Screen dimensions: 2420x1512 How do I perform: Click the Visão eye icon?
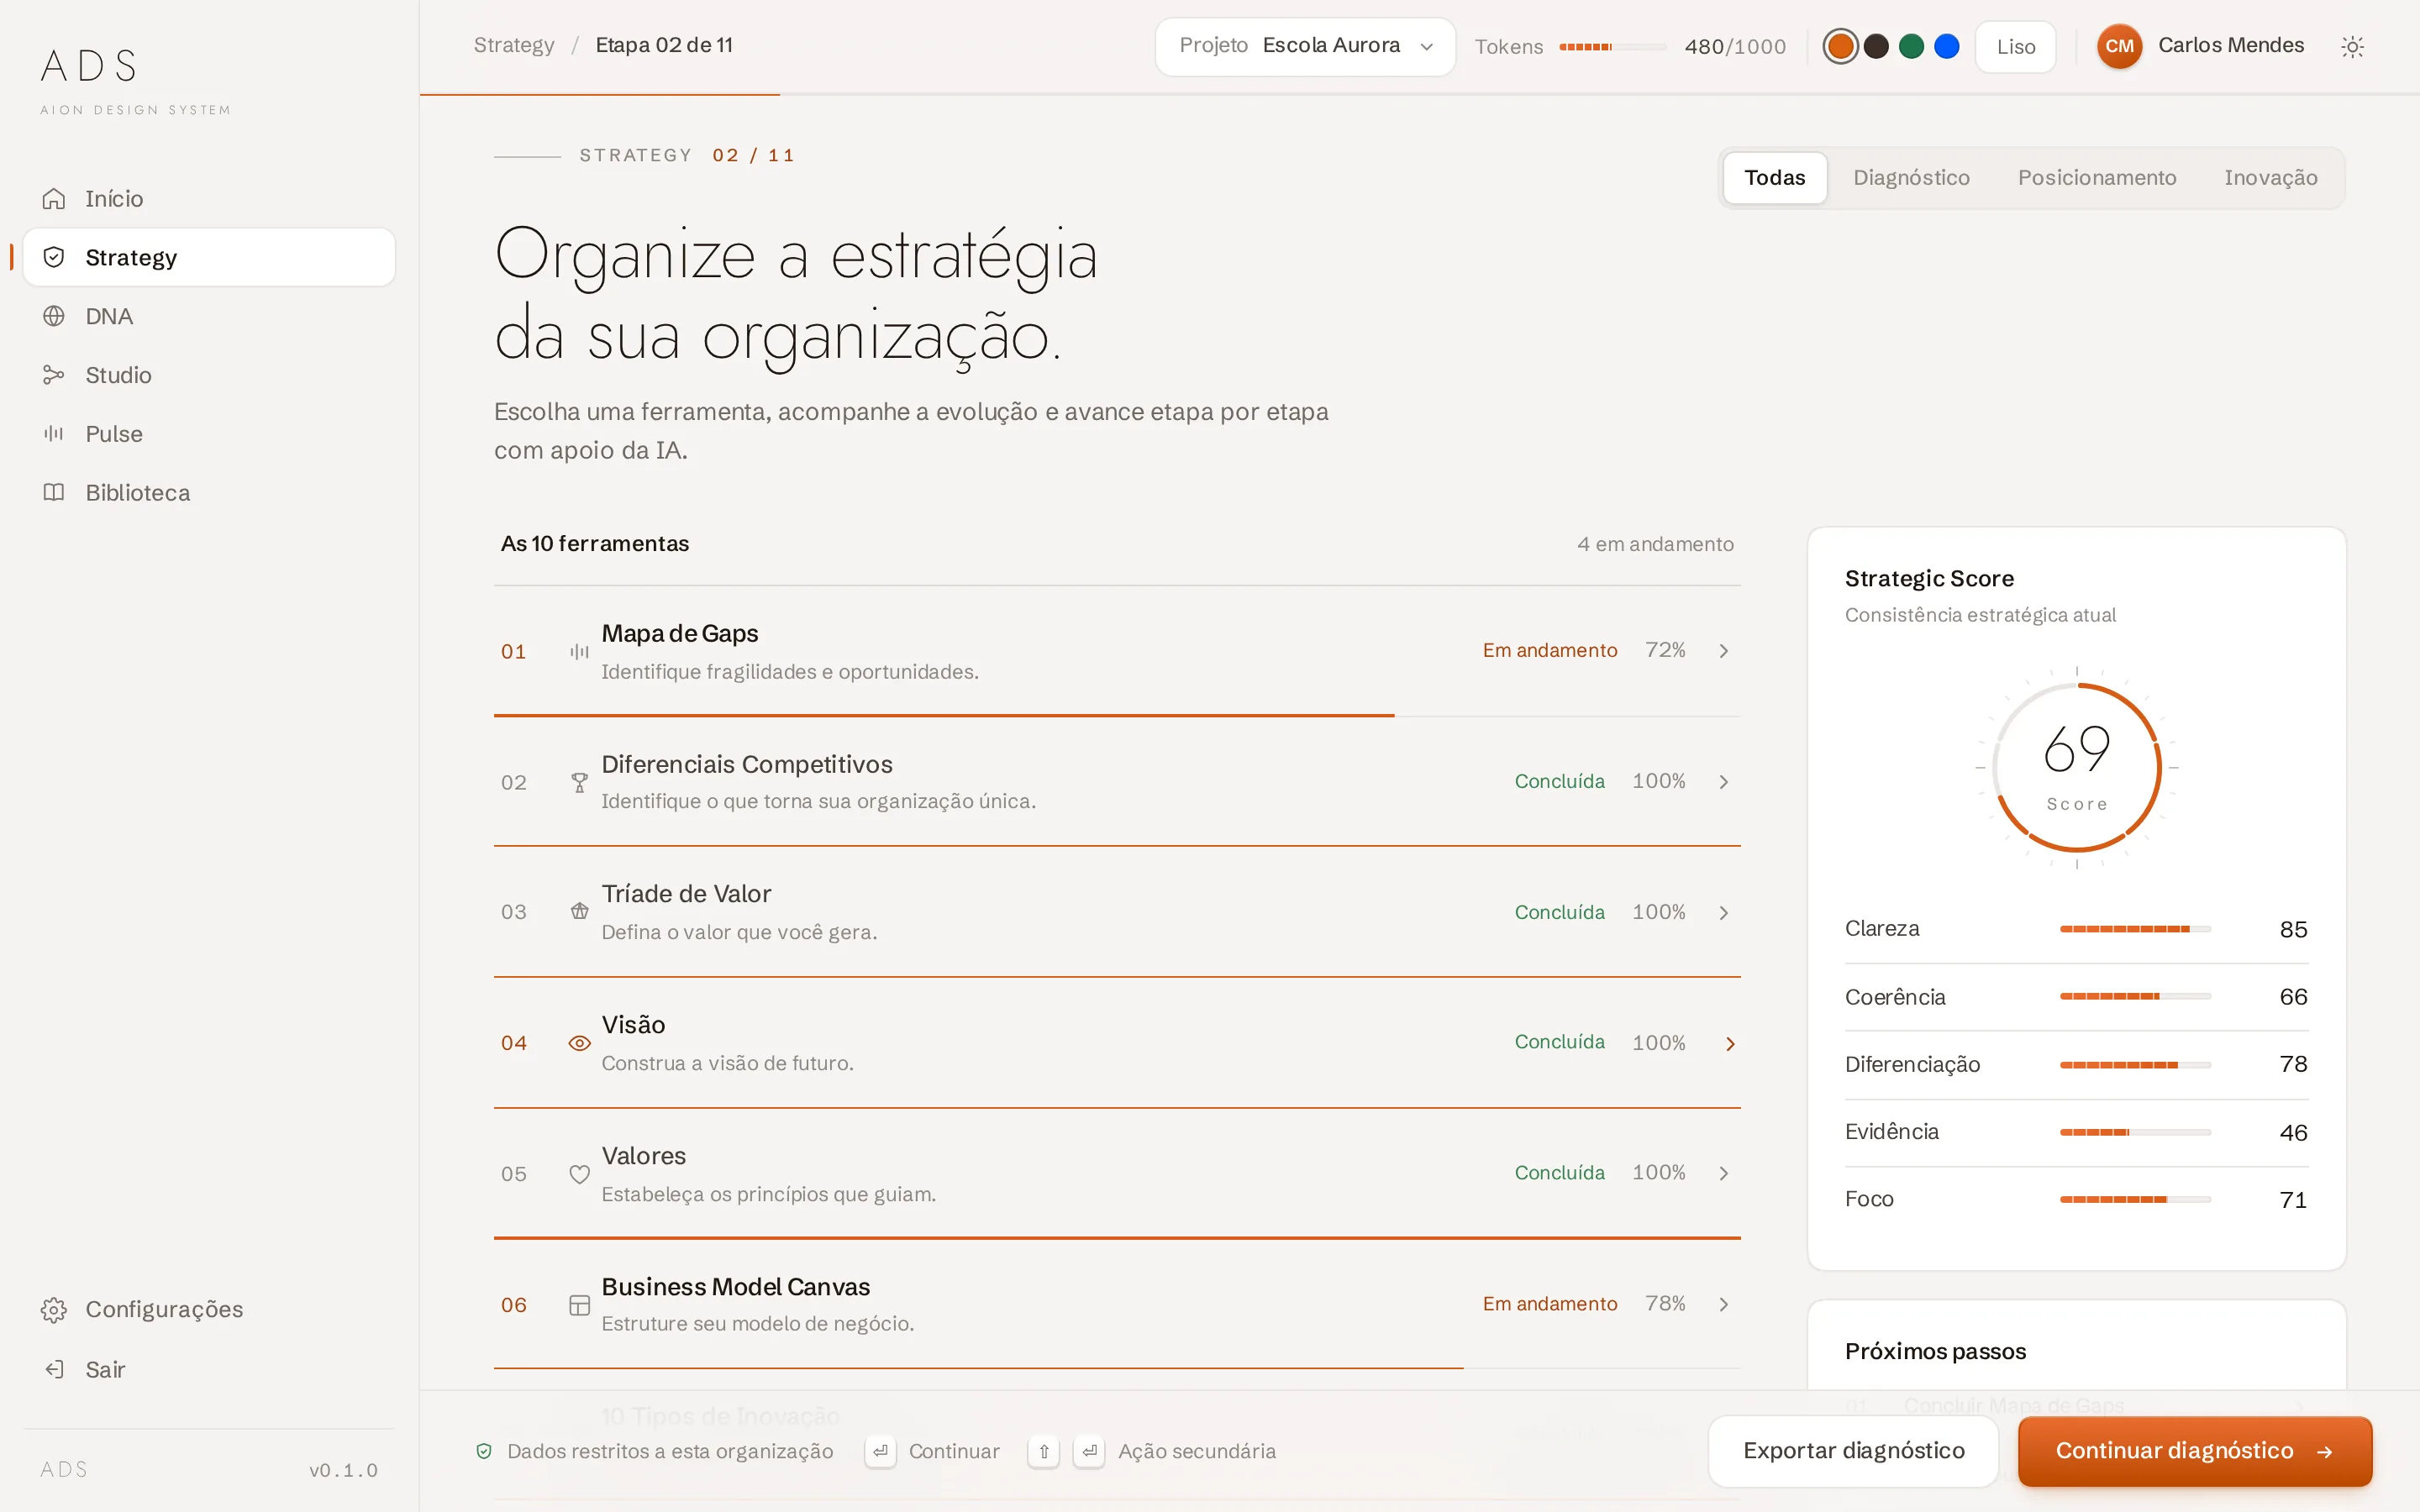click(579, 1043)
